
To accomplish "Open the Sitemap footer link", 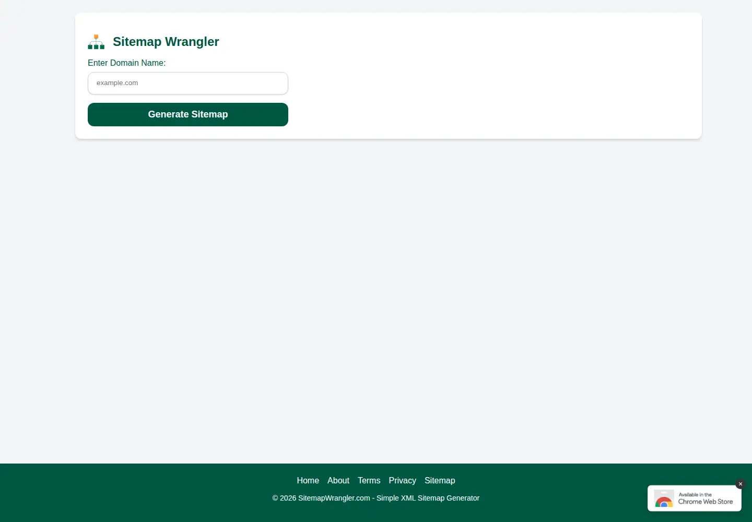I will [x=440, y=480].
